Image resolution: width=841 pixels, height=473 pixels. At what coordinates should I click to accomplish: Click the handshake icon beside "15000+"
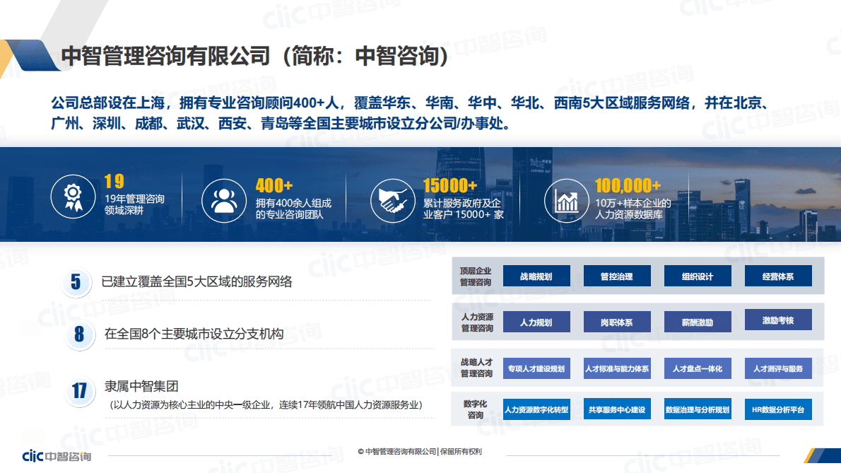pyautogui.click(x=393, y=200)
